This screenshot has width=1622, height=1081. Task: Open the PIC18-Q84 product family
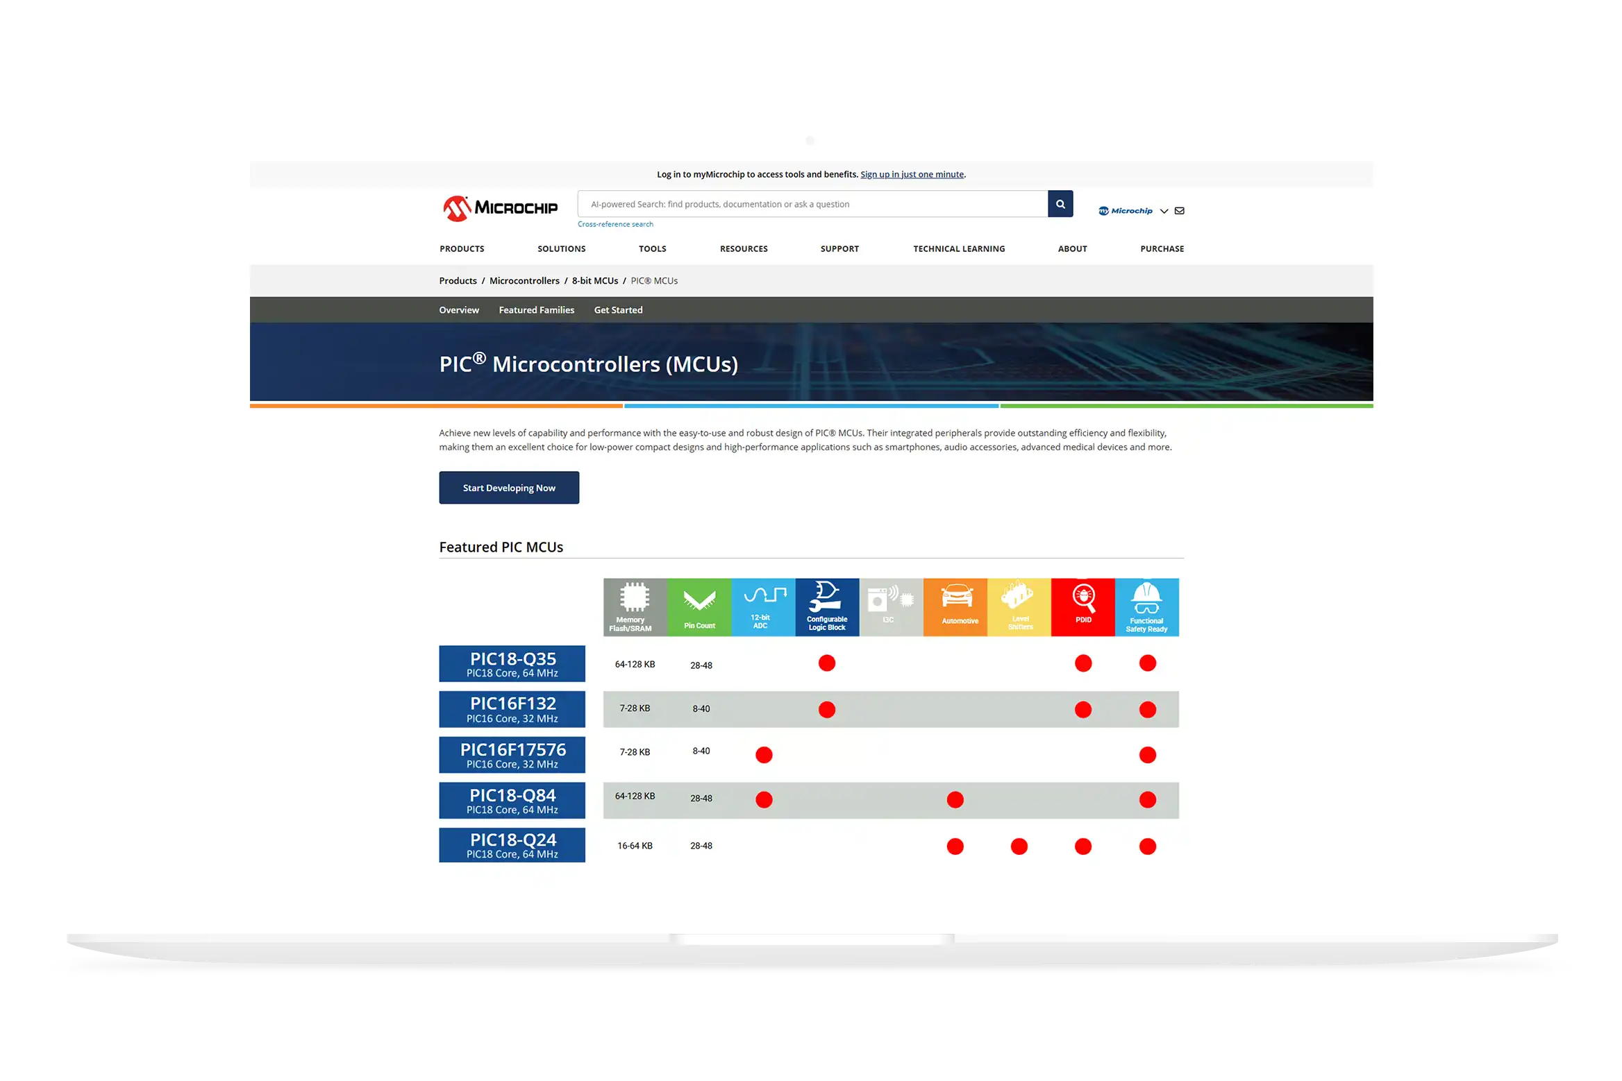point(512,801)
